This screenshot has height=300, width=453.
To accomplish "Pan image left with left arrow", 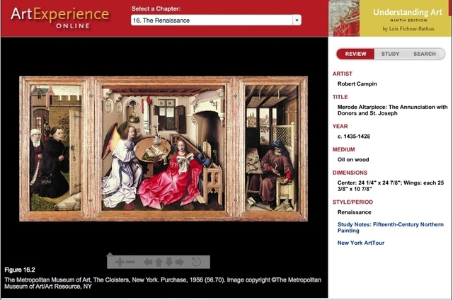I will click(148, 262).
